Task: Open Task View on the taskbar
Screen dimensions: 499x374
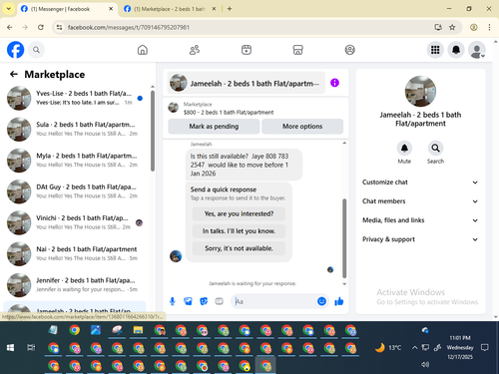Action: 31,348
